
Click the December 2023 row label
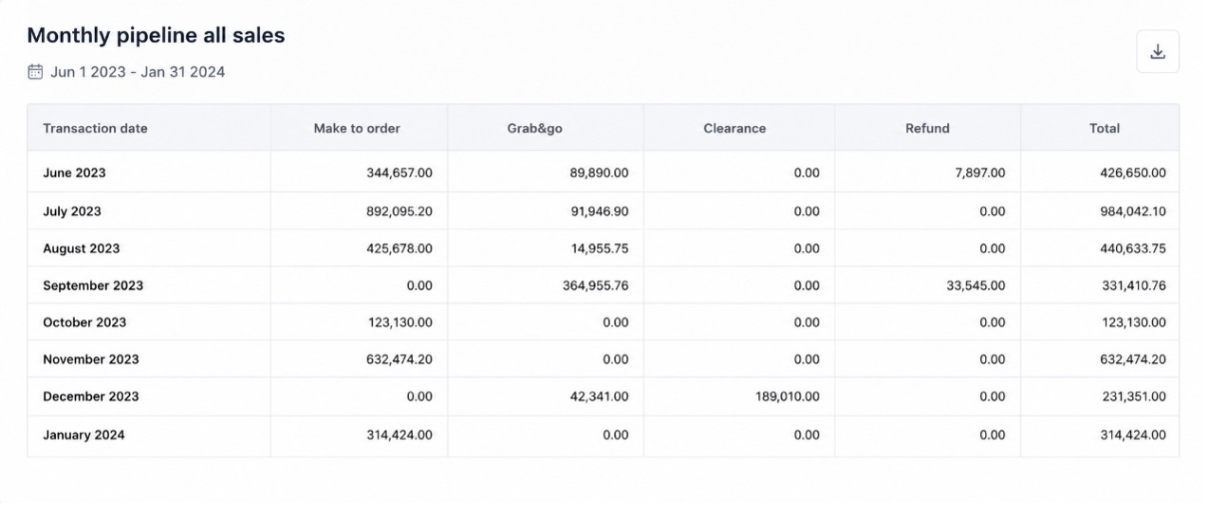pyautogui.click(x=91, y=396)
